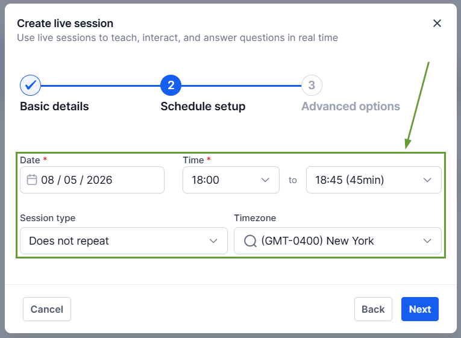Click the calendar icon in Date field
Viewport: 461px width, 338px height.
click(32, 180)
